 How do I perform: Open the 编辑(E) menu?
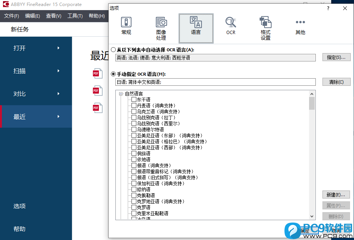(x=33, y=16)
